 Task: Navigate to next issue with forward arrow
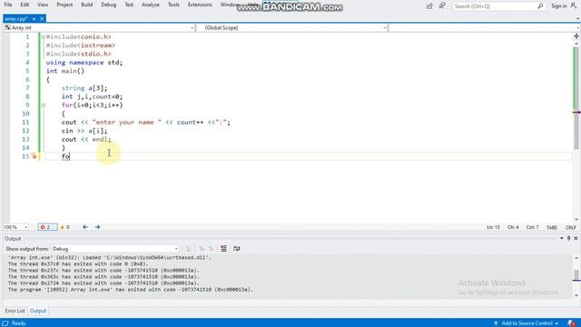coord(97,227)
